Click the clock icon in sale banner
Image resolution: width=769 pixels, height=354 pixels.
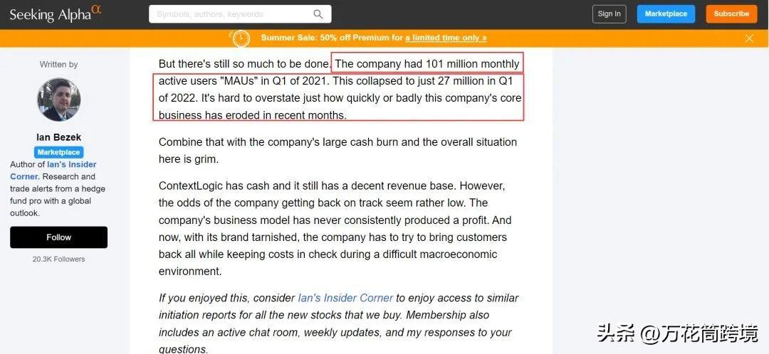(241, 38)
